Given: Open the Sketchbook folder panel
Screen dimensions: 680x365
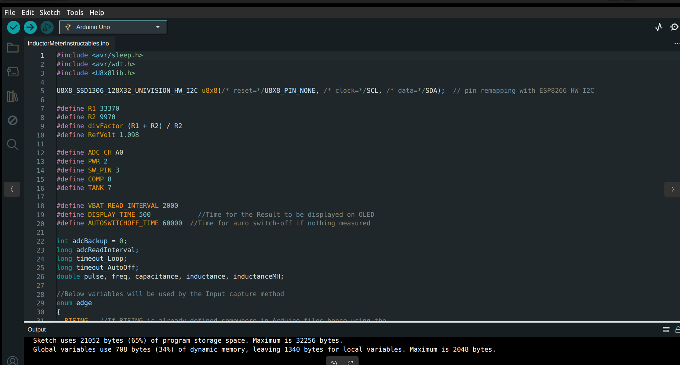Looking at the screenshot, I should (13, 48).
